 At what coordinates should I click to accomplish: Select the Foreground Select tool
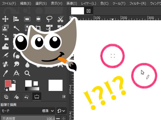pos(5,28)
